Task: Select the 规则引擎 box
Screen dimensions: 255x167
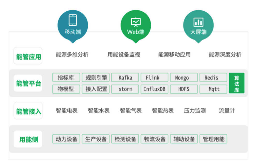Action: click(x=96, y=78)
